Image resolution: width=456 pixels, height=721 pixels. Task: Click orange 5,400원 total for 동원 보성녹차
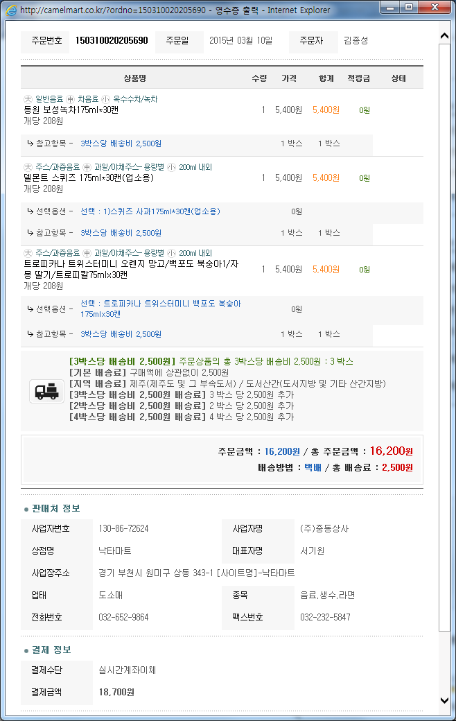pos(326,110)
